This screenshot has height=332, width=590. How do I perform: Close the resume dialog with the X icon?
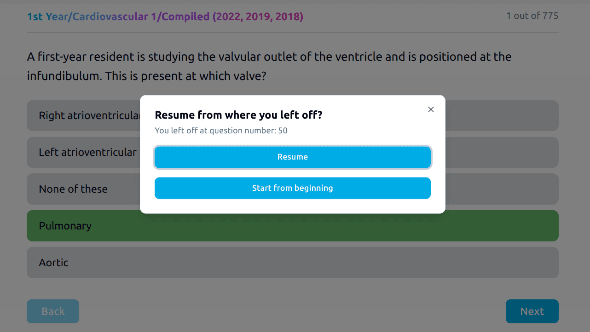click(x=431, y=109)
